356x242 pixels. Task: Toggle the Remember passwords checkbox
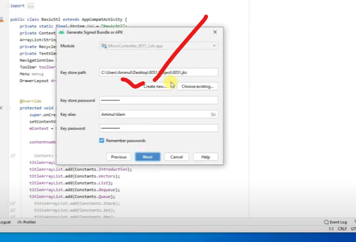(101, 141)
